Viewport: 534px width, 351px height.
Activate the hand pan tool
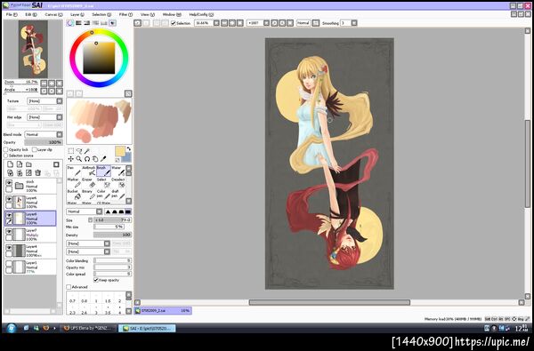tap(95, 159)
